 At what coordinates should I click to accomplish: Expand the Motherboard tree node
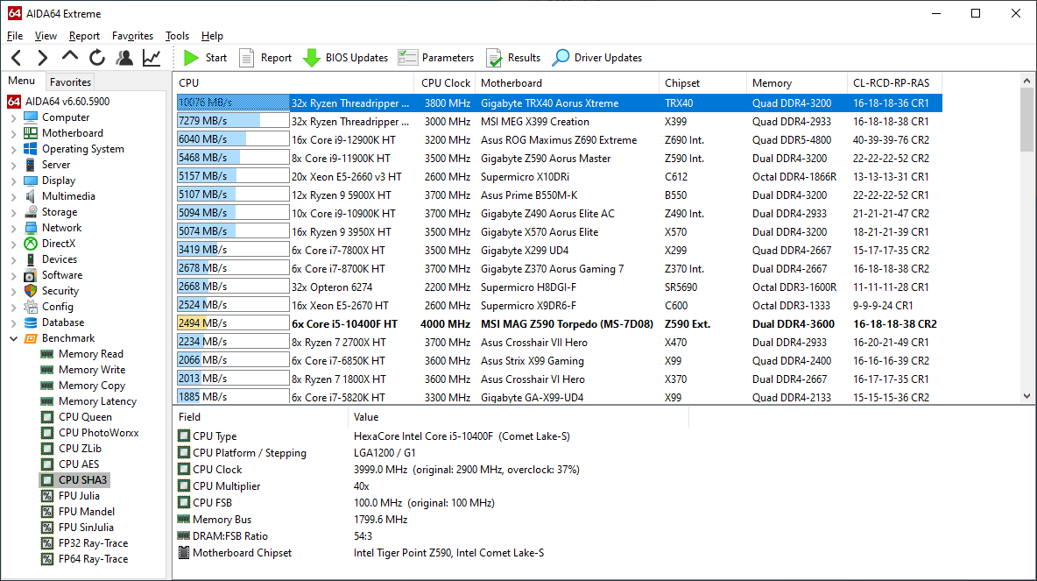pos(14,133)
